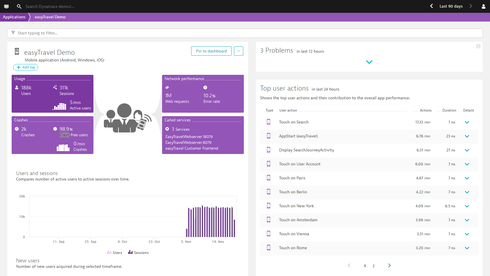Click phone icon for Touch on Vienna
The height and width of the screenshot is (276, 490).
click(x=269, y=234)
